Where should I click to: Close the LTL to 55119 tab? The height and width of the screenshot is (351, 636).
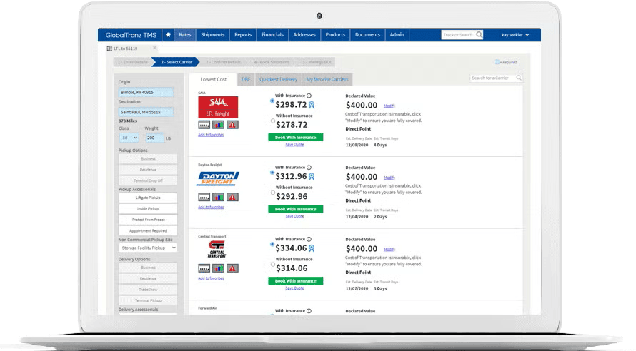coord(154,48)
